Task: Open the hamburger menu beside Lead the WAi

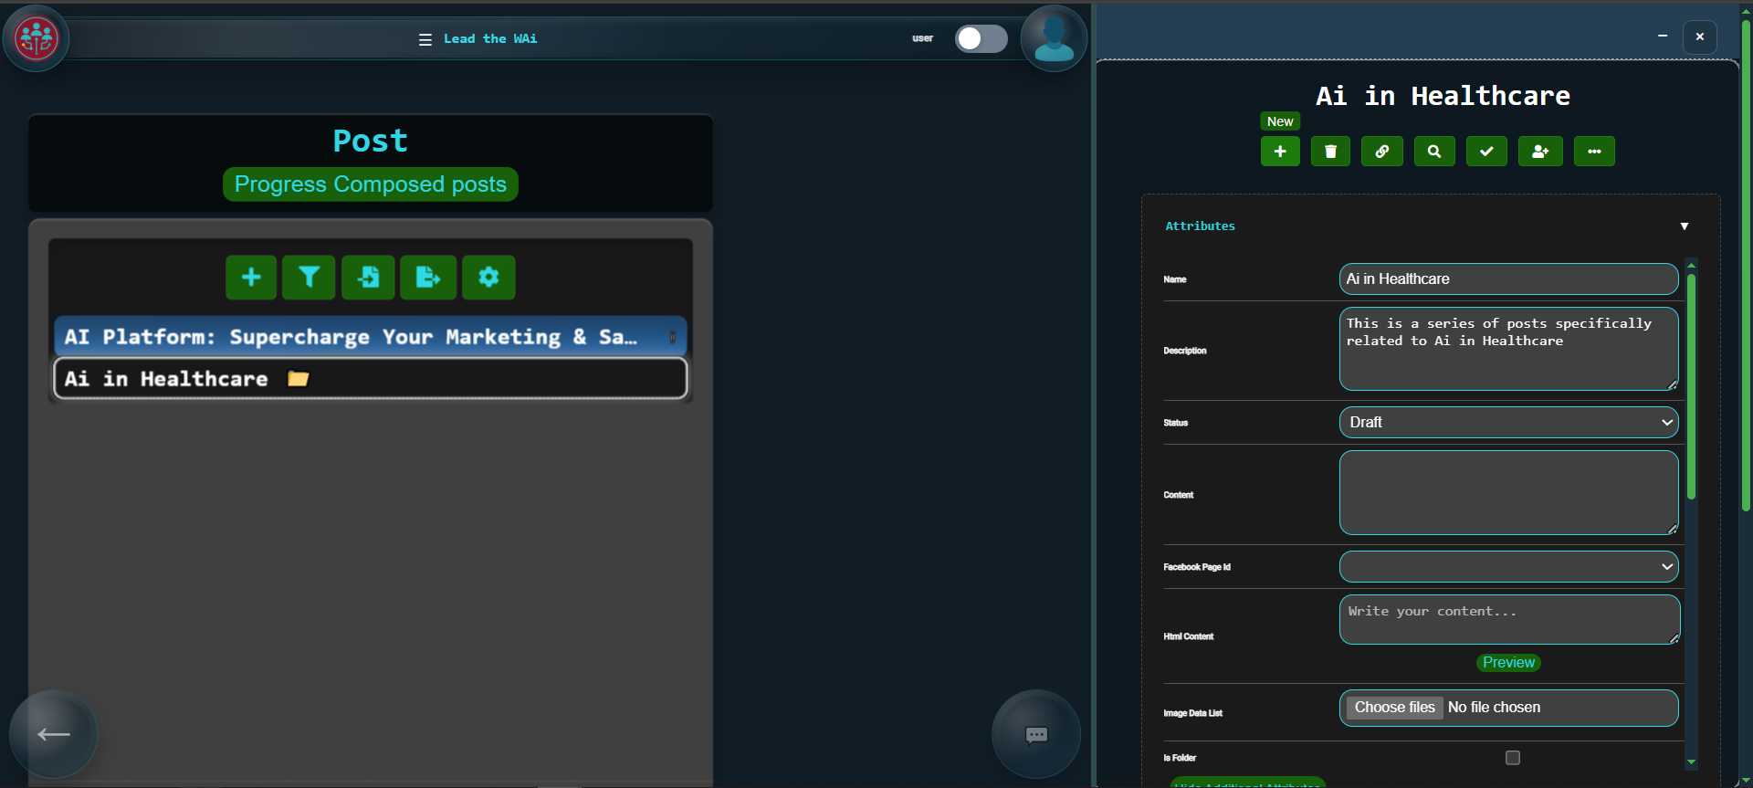Action: click(x=425, y=39)
